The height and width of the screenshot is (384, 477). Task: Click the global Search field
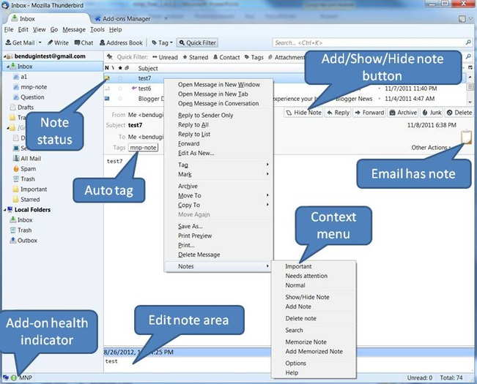[x=372, y=43]
